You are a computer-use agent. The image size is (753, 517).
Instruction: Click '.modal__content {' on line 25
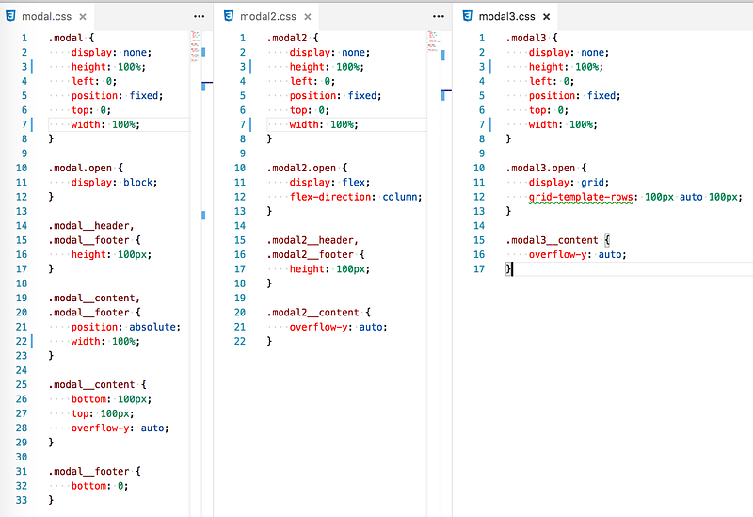tap(97, 385)
